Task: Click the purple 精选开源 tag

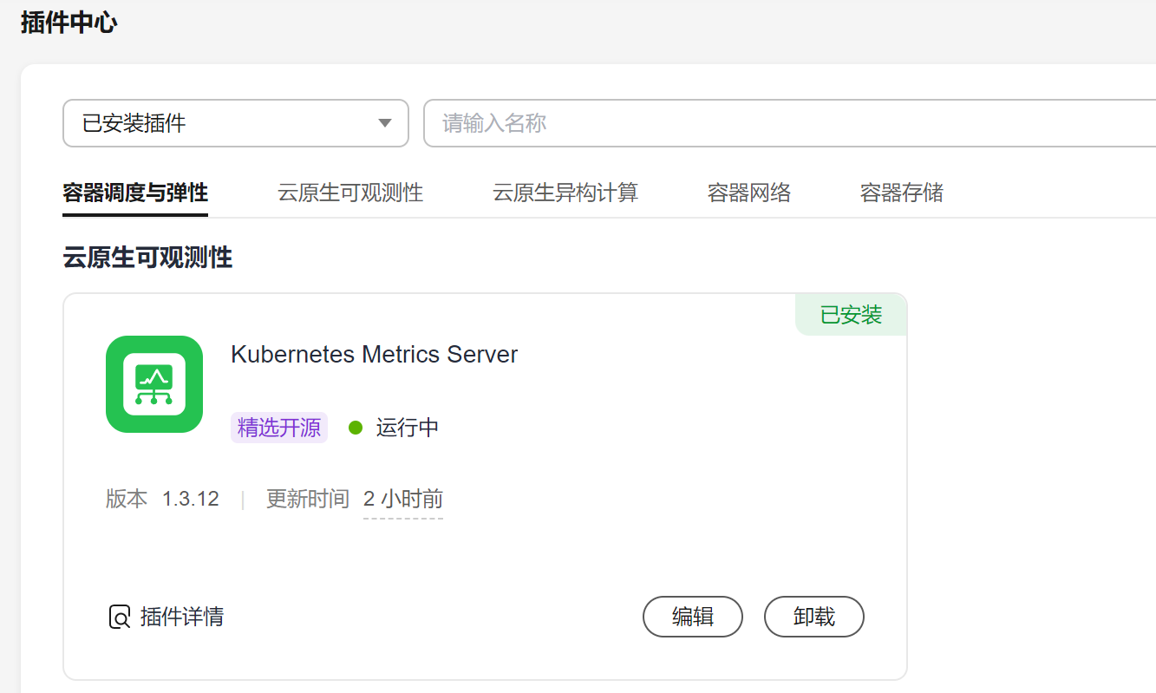Action: (x=278, y=428)
